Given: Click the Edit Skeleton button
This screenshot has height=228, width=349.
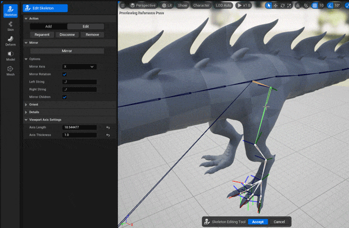Looking at the screenshot, I should (45, 8).
